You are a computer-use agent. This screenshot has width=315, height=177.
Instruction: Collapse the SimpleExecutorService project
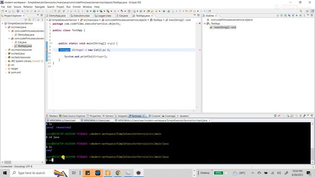pyautogui.click(x=2, y=24)
